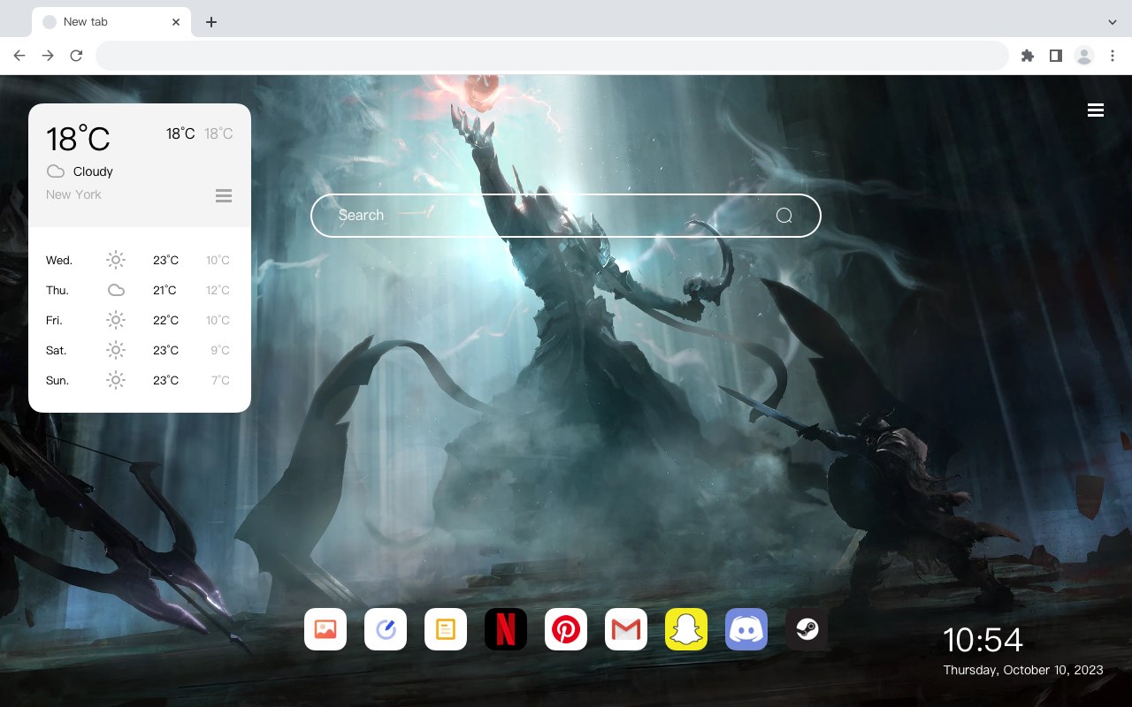Click the cloudy weather icon
The width and height of the screenshot is (1132, 707).
pyautogui.click(x=56, y=171)
